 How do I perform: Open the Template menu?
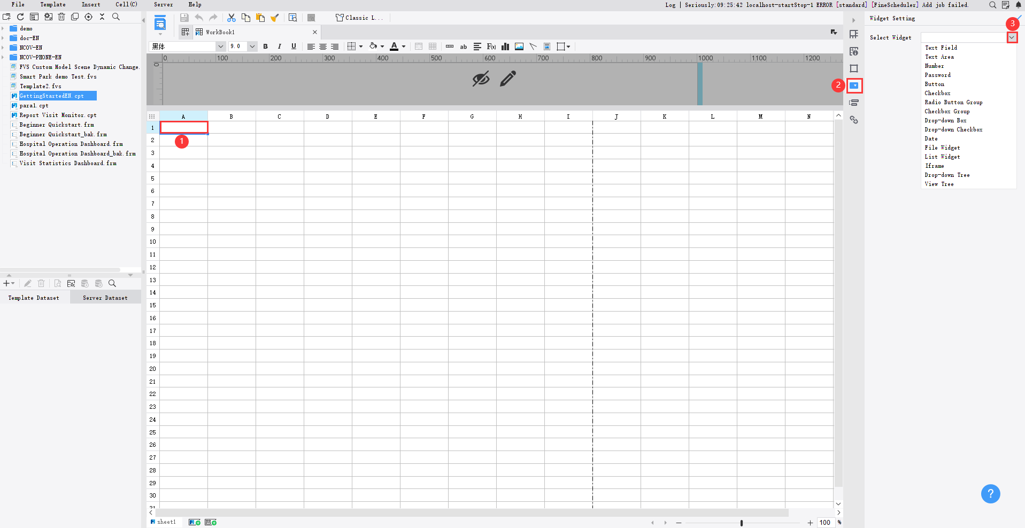[x=52, y=4]
